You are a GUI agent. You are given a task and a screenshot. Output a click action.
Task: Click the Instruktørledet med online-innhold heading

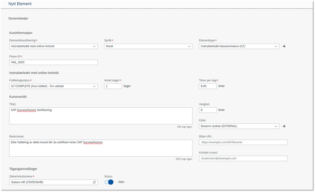point(34,73)
